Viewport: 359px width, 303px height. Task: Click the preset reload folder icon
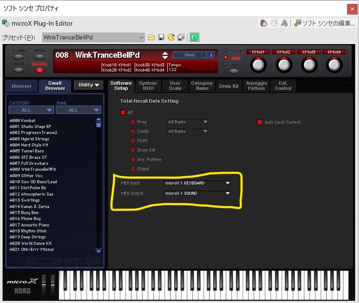tap(171, 37)
